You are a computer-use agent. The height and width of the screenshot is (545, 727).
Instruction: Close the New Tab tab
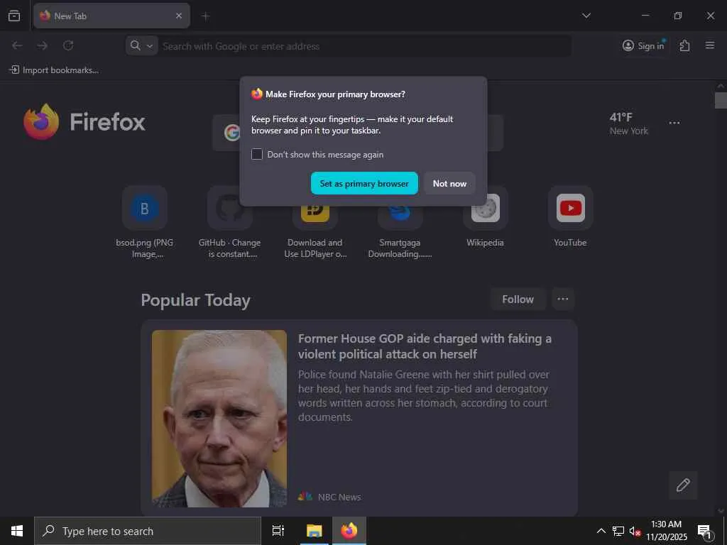pos(179,16)
